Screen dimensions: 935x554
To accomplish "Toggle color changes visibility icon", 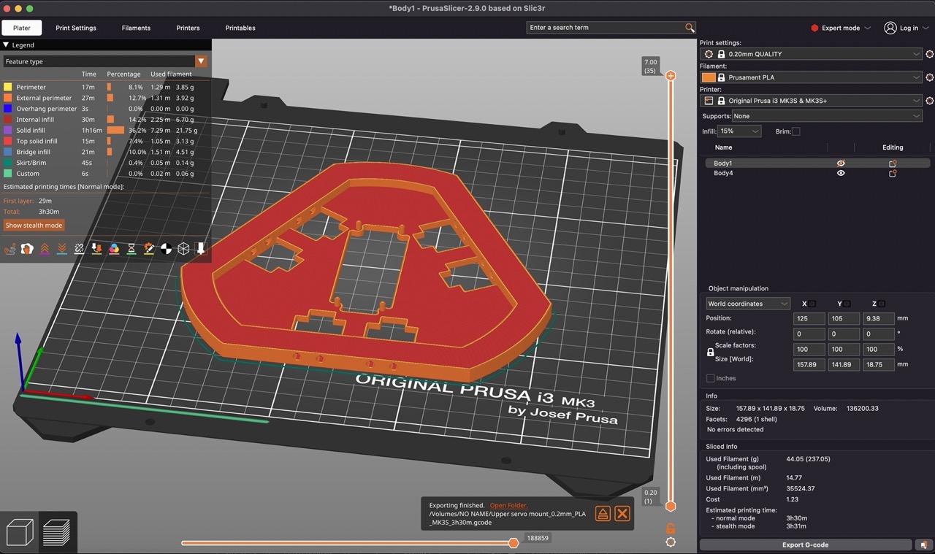I will pyautogui.click(x=114, y=249).
